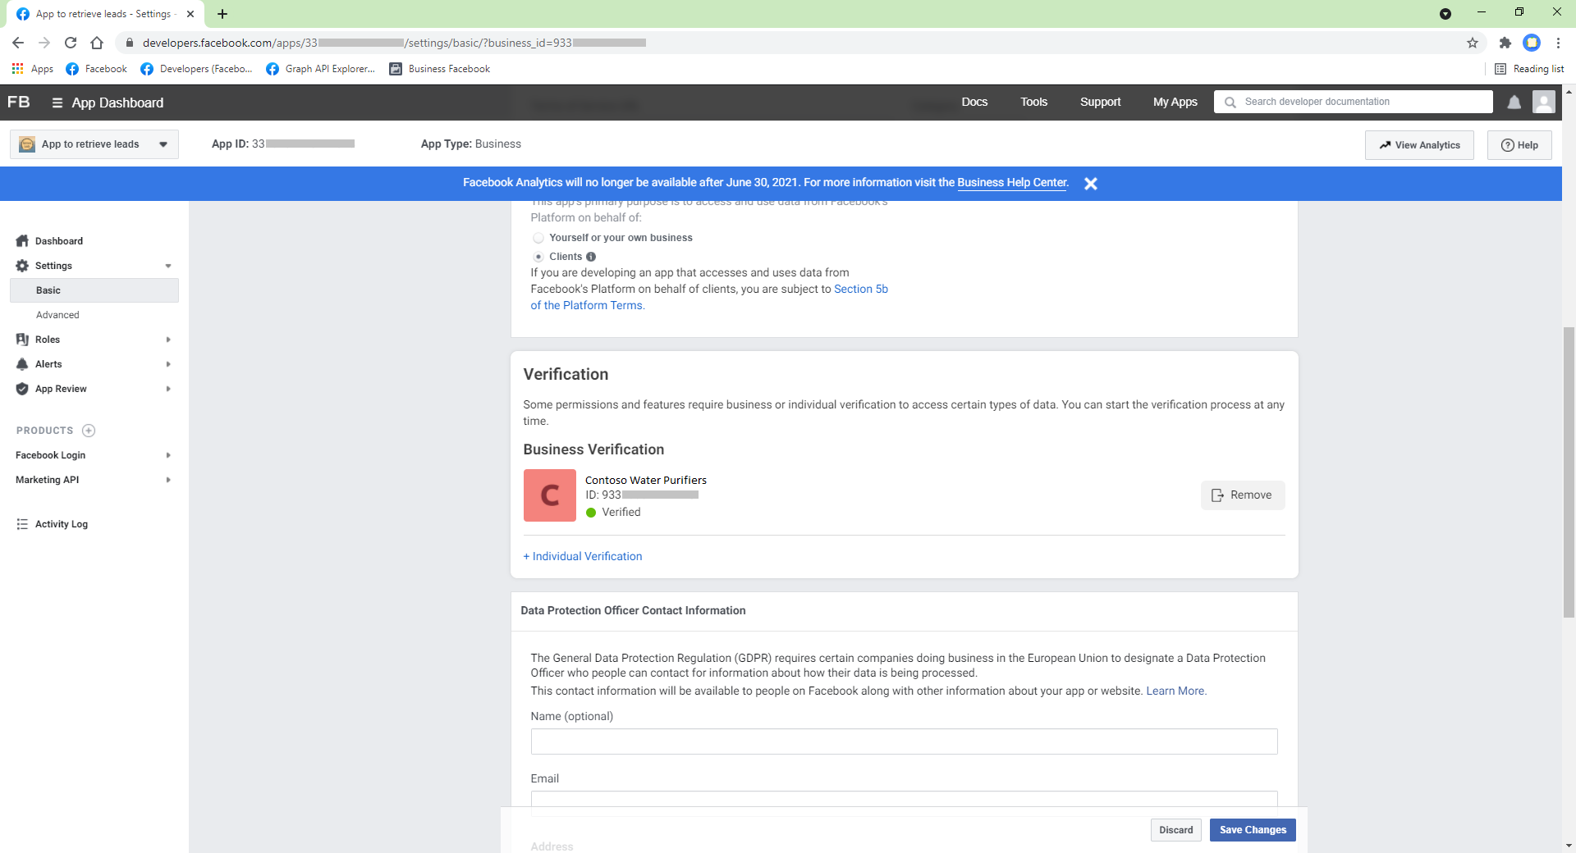Select the Clients radio option
Image resolution: width=1576 pixels, height=853 pixels.
[x=538, y=257]
